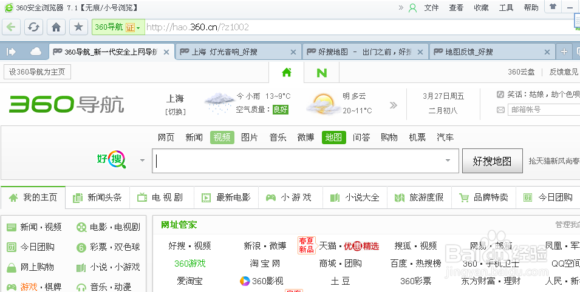Open 新闻头条 navigation tab
580x292 pixels.
pos(98,197)
